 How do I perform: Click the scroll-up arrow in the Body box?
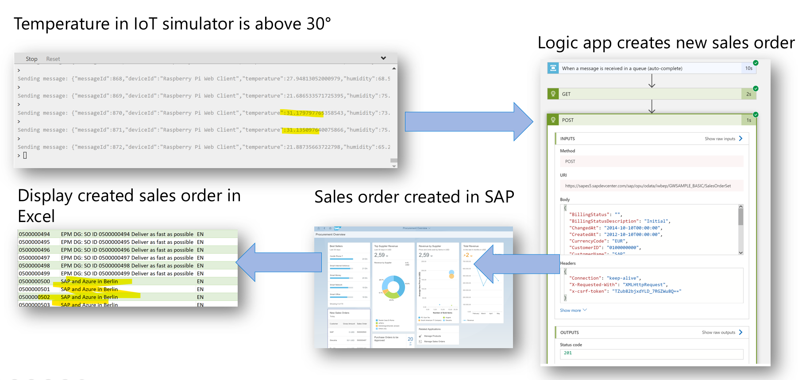(x=740, y=207)
